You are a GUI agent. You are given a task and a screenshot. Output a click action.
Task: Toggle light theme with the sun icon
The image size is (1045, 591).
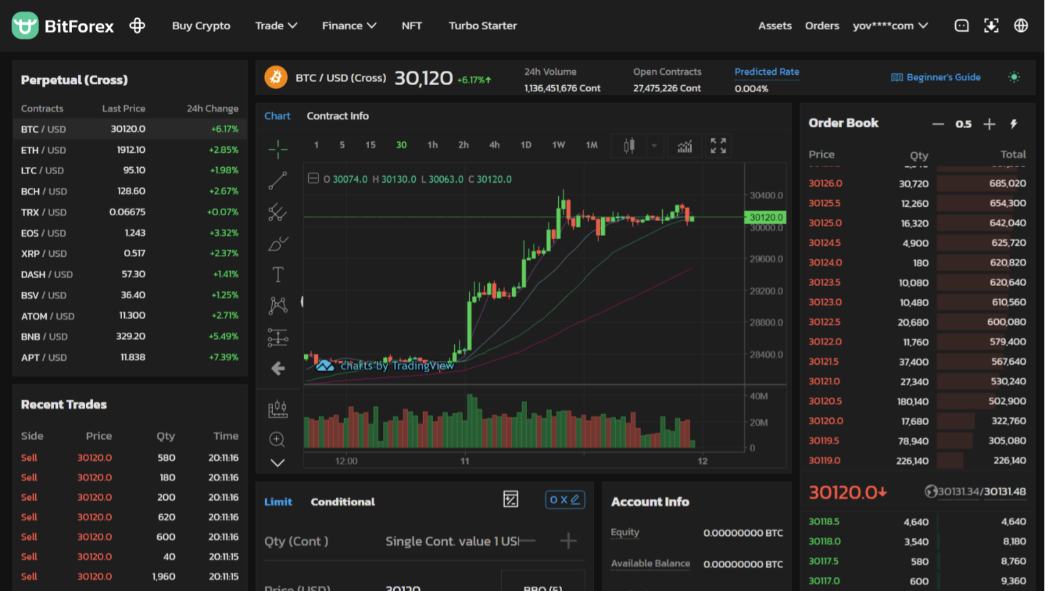click(x=1014, y=77)
